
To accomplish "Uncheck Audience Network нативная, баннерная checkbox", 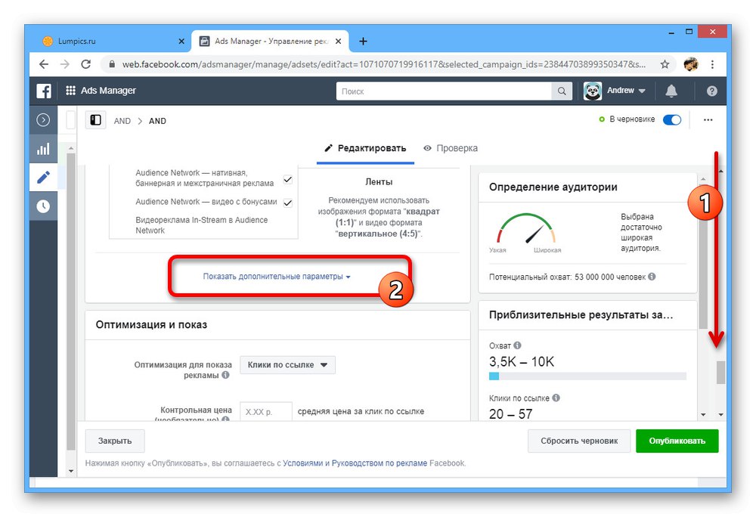I will tap(288, 179).
